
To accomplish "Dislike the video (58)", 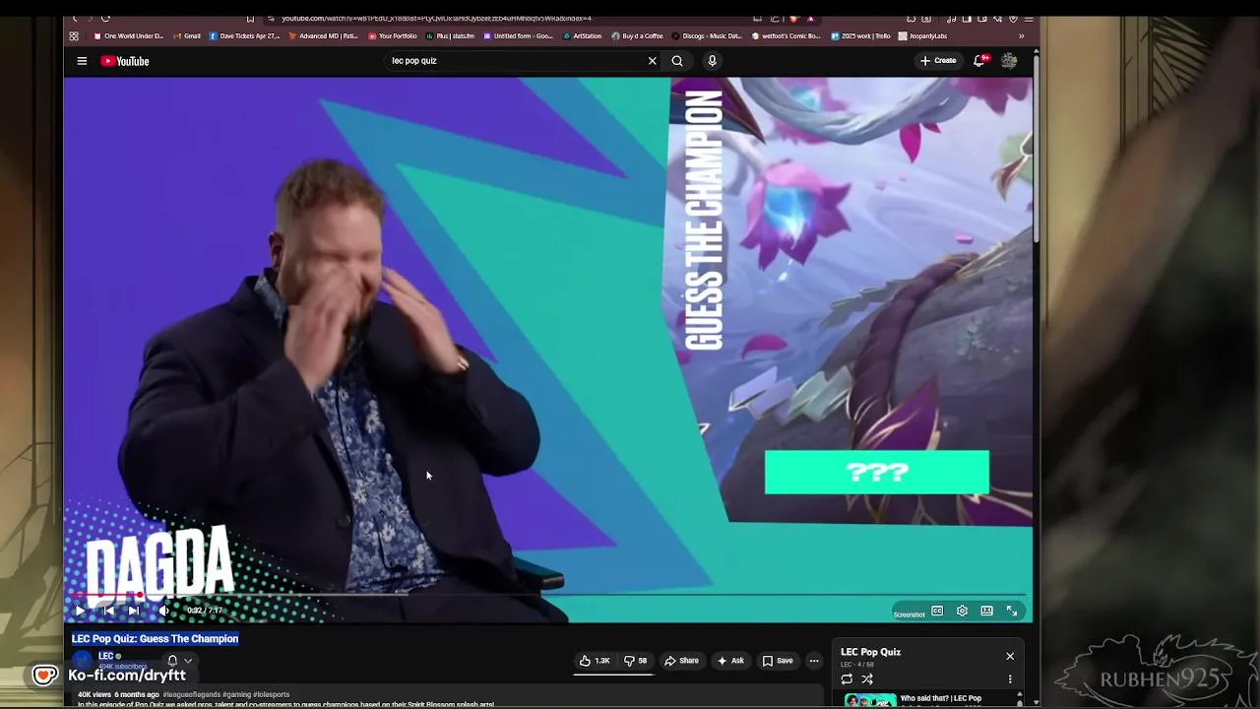I will [636, 661].
